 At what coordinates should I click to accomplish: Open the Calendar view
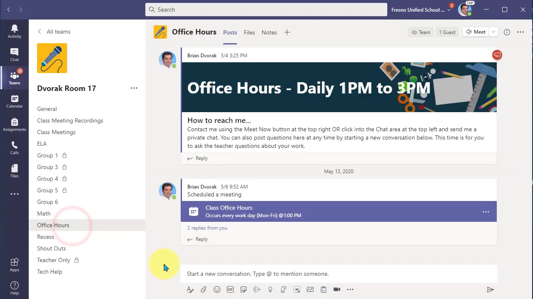pos(14,101)
